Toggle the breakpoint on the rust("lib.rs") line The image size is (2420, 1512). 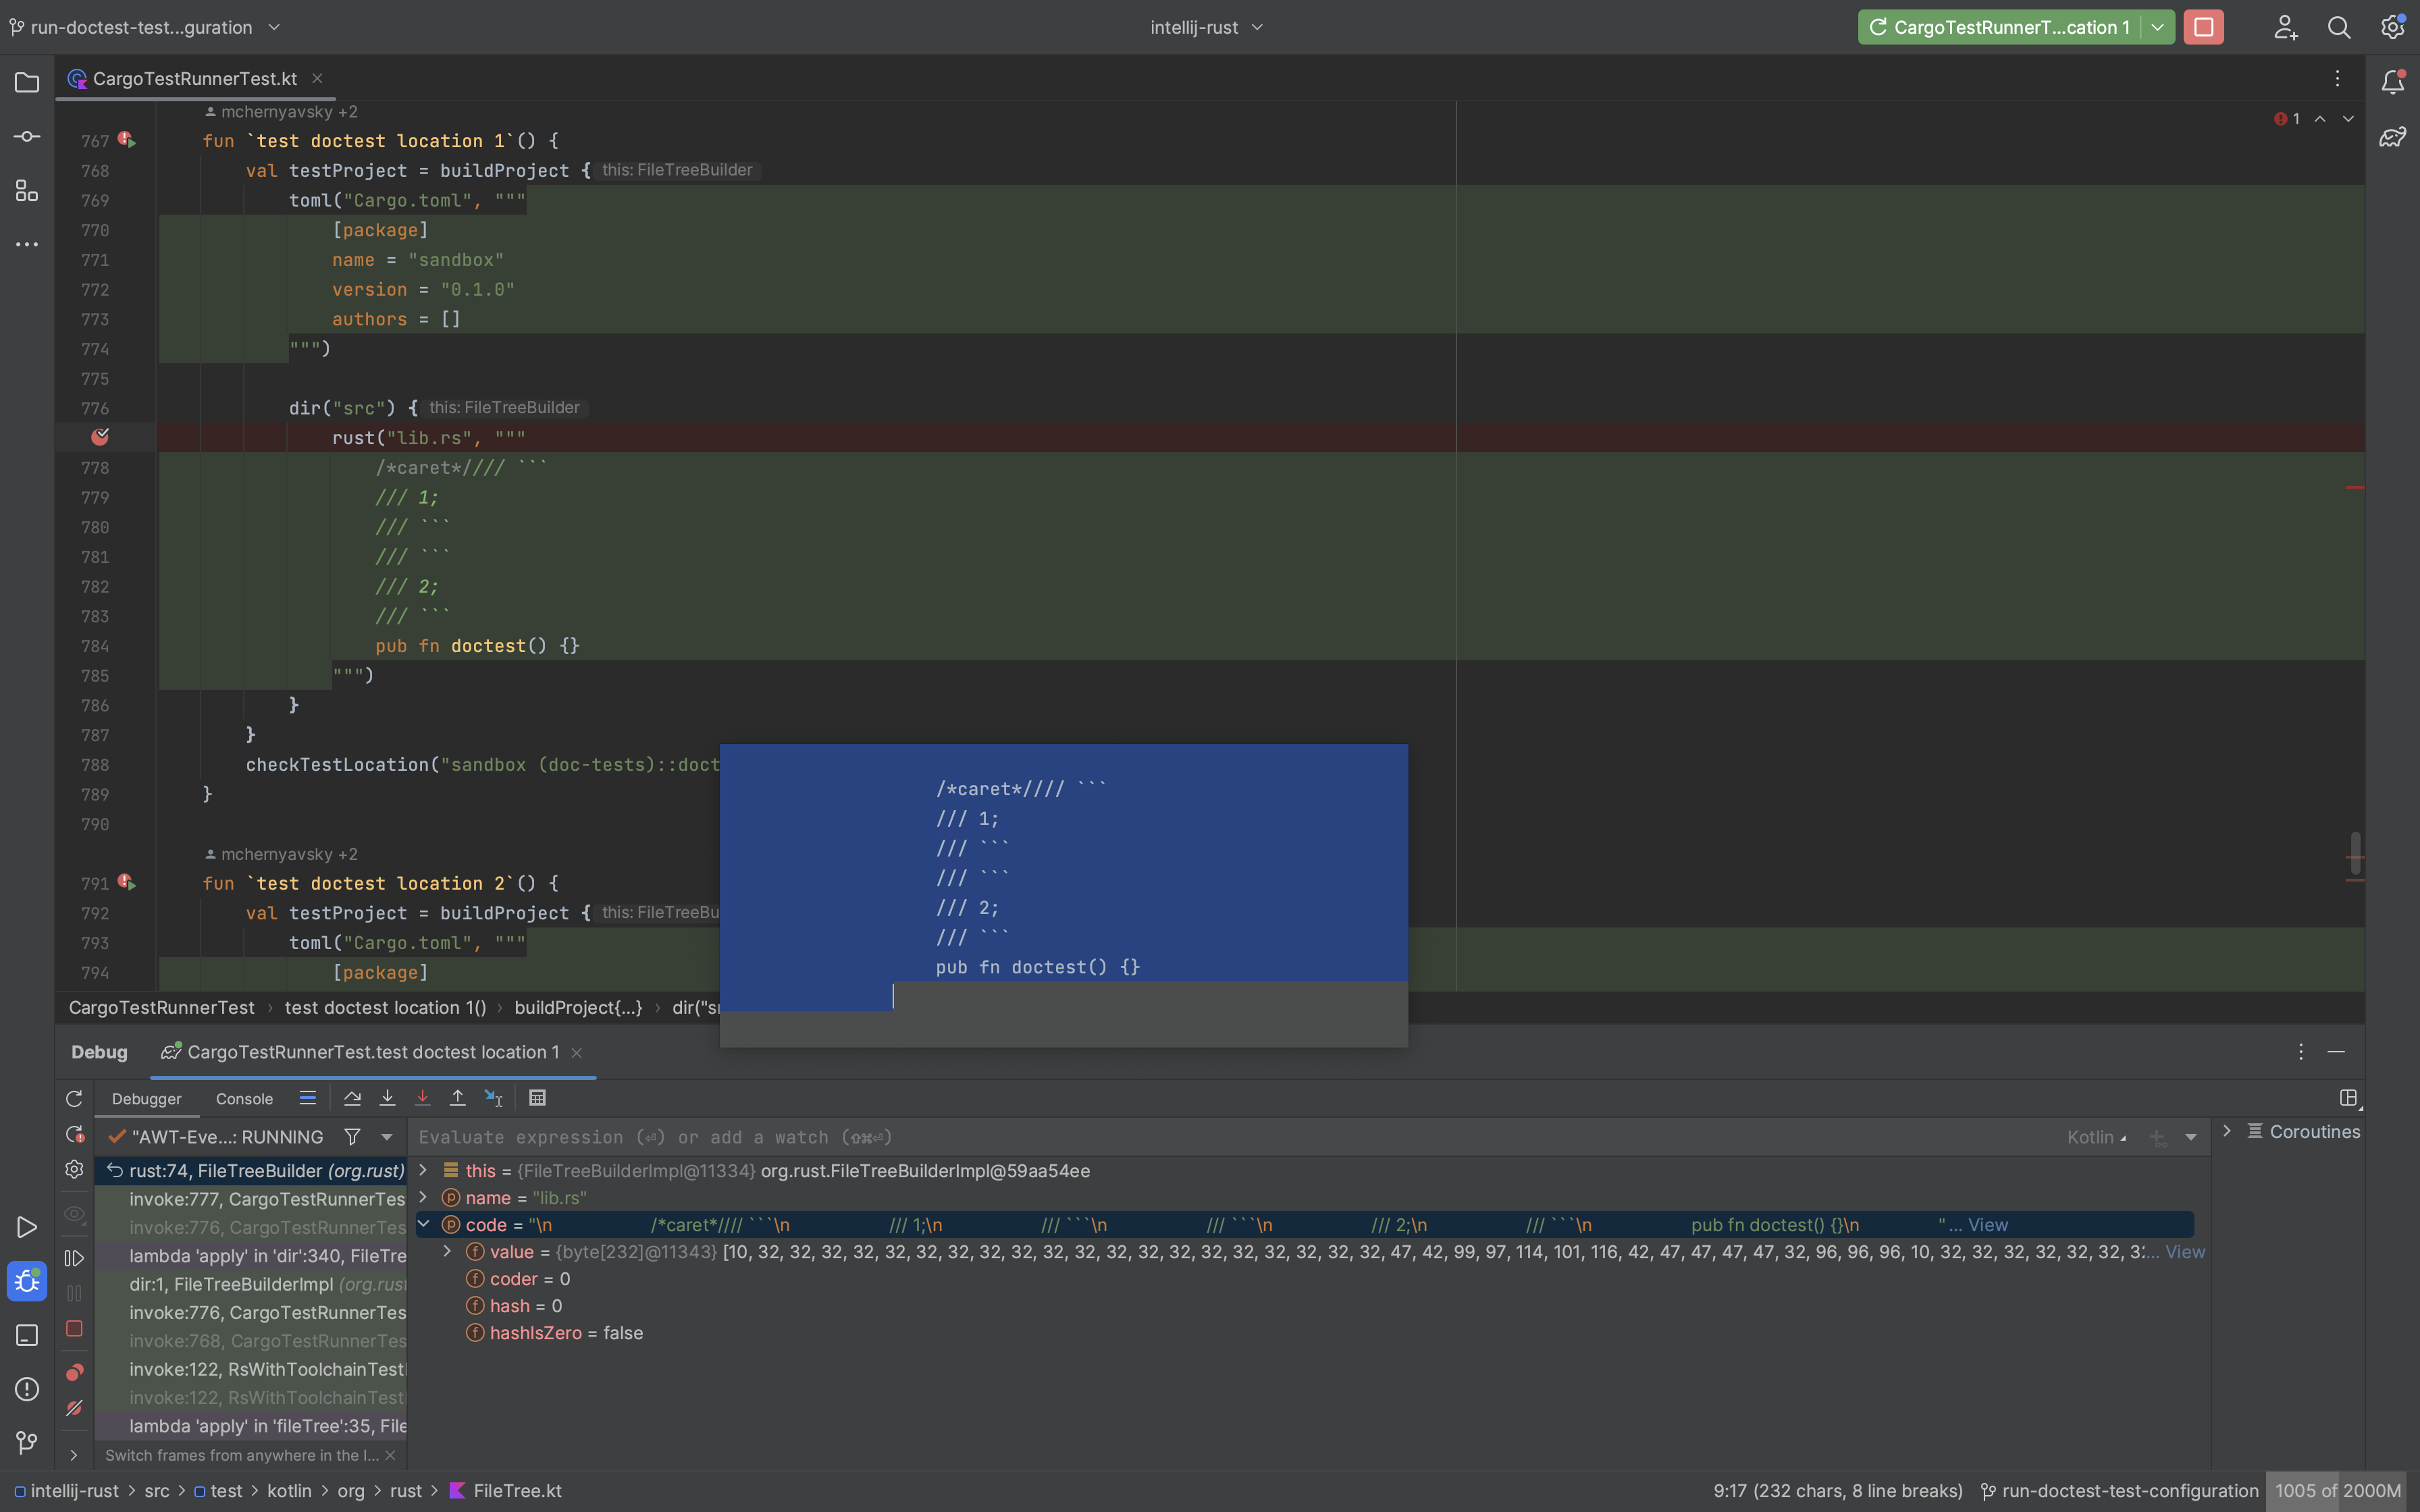pyautogui.click(x=100, y=437)
